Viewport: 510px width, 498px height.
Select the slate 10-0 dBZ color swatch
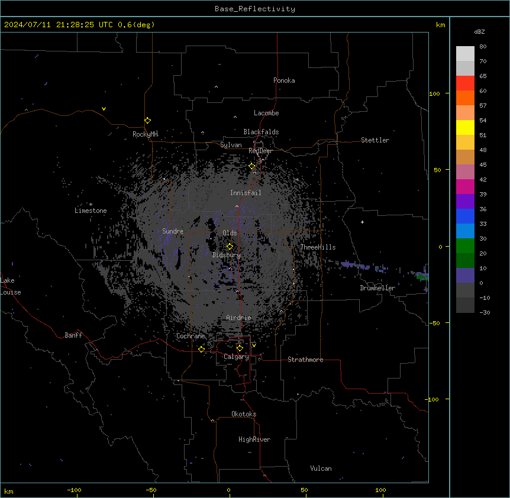tap(465, 276)
